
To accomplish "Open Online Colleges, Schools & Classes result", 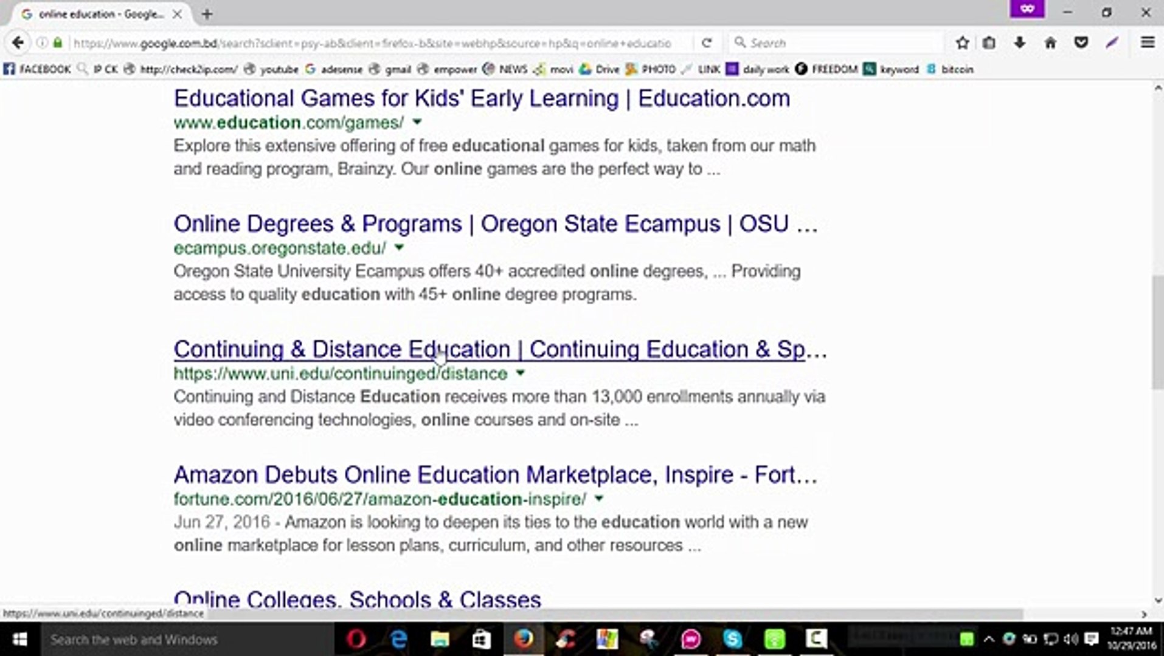I will [358, 600].
